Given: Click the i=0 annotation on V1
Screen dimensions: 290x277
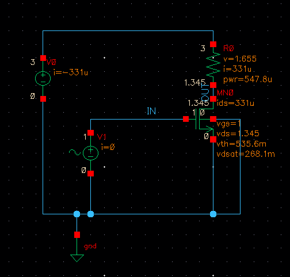Looking at the screenshot, I should tap(108, 147).
